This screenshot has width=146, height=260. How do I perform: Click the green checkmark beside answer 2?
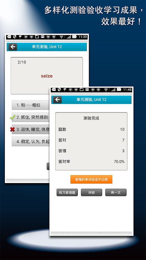tap(12, 117)
